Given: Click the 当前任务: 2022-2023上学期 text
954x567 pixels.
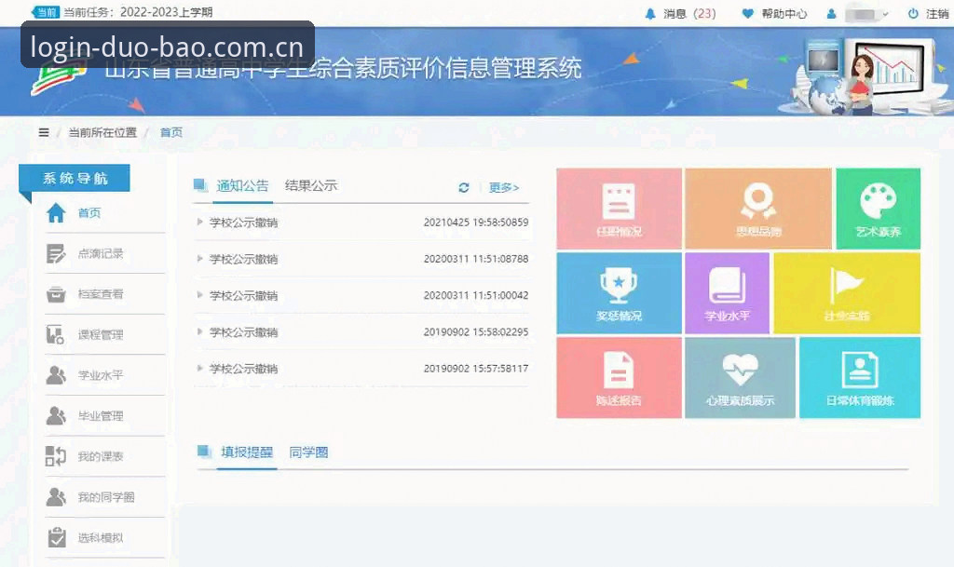Looking at the screenshot, I should pos(138,12).
